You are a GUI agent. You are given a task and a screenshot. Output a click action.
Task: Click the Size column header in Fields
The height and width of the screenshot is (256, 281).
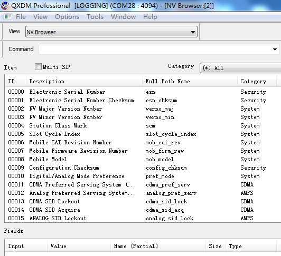click(215, 246)
